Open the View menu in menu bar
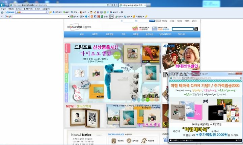The width and height of the screenshot is (243, 145). tap(19, 9)
